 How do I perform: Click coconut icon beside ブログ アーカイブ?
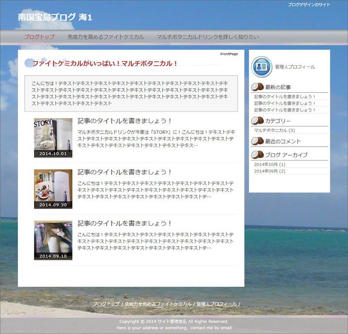tap(258, 154)
